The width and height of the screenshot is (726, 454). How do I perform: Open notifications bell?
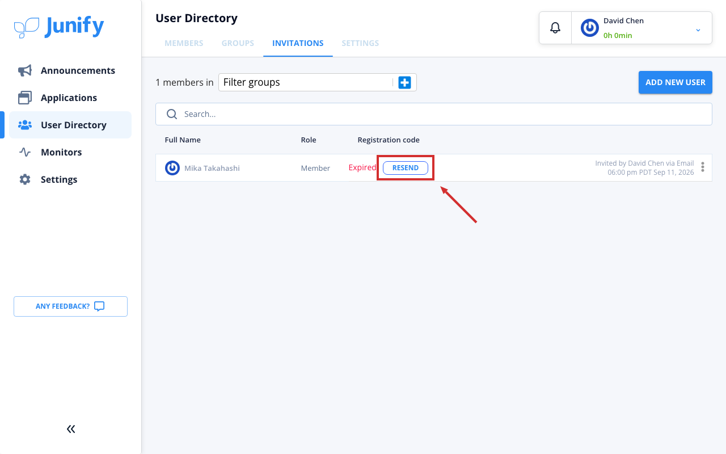click(555, 28)
